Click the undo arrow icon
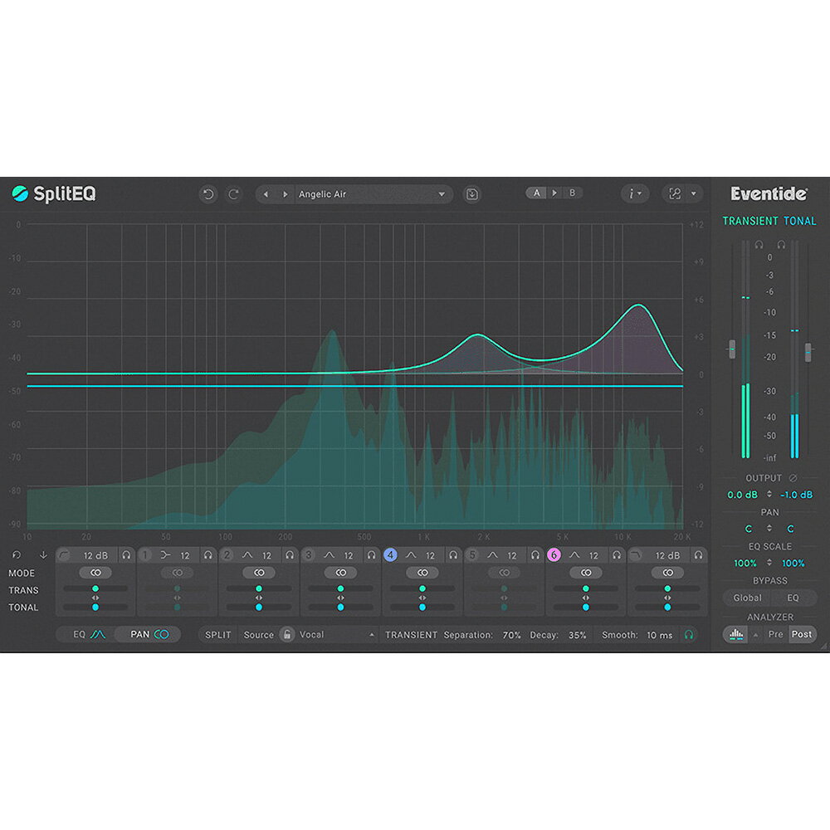Viewport: 830px width, 830px height. point(208,194)
